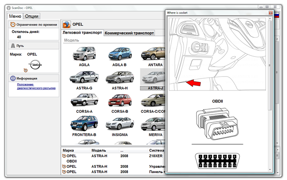287x180 pixels.
Task: Select the AGILA B car model
Action: click(120, 57)
